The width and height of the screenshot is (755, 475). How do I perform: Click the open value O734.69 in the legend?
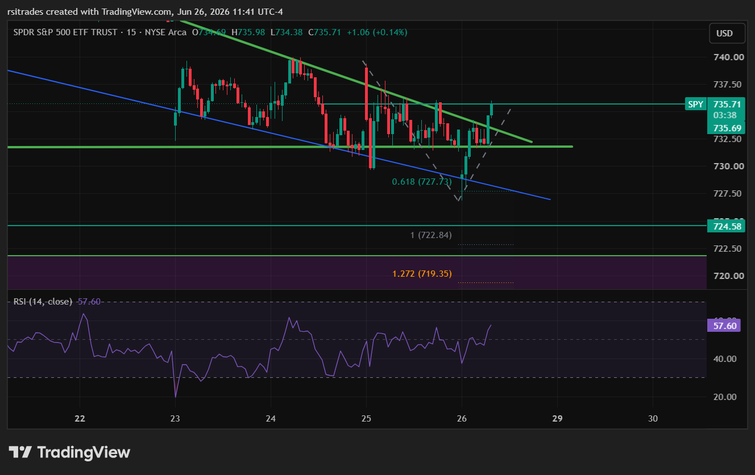point(209,32)
